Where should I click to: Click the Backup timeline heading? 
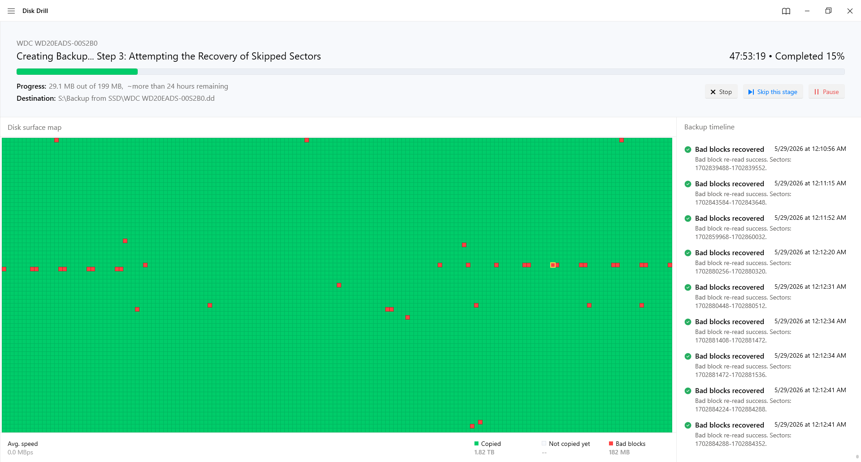[x=709, y=127]
